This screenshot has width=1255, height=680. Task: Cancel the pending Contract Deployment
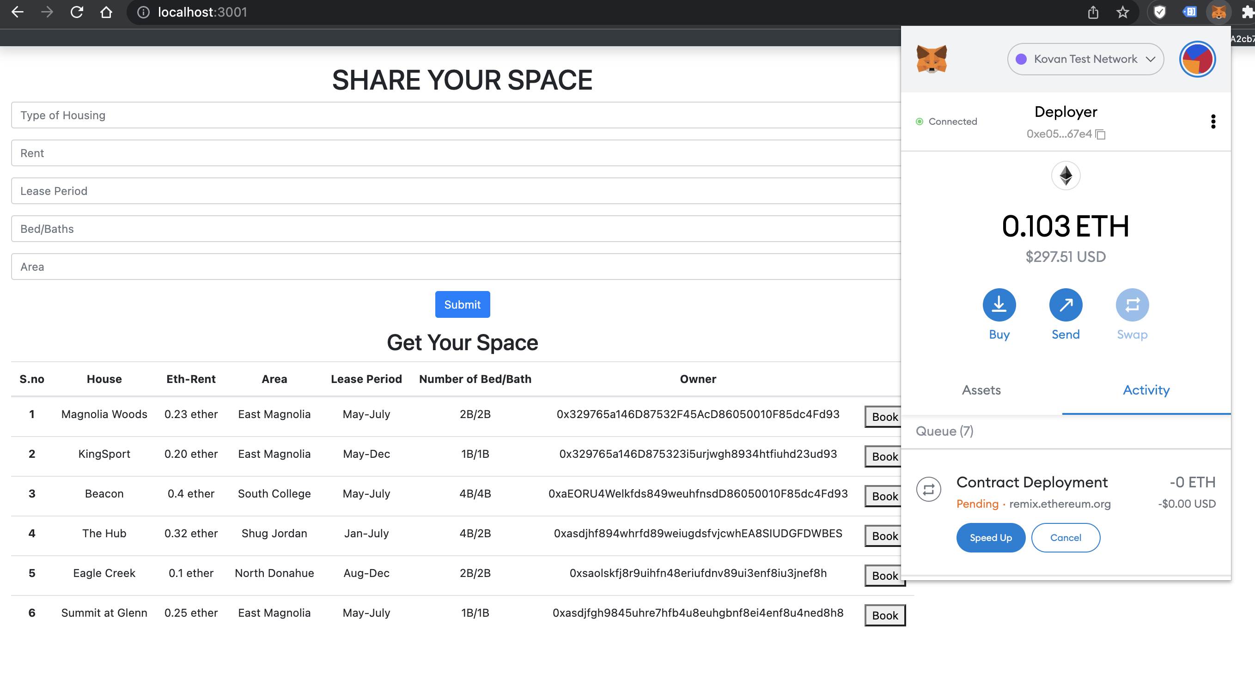pyautogui.click(x=1065, y=538)
